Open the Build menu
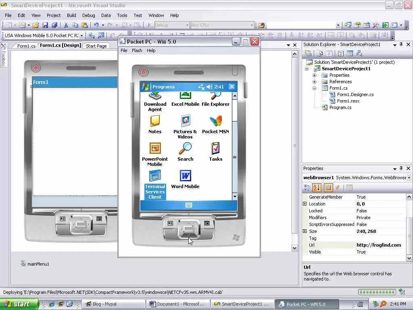The image size is (413, 310). (x=71, y=15)
